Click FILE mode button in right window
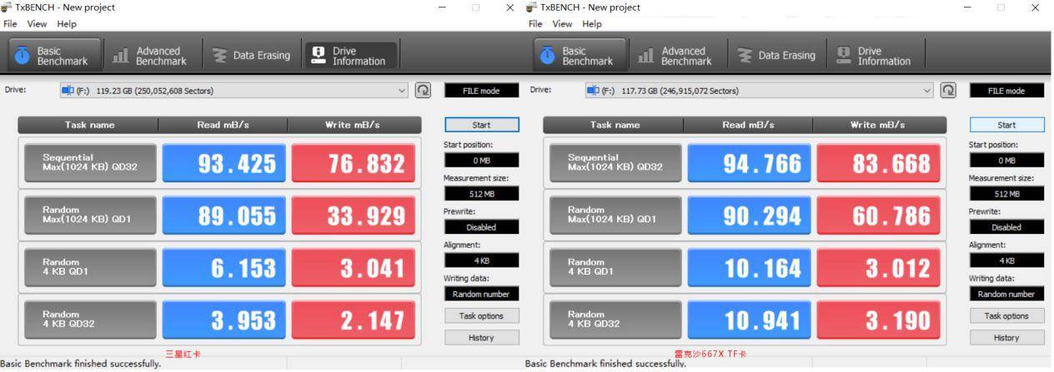 (x=1006, y=91)
